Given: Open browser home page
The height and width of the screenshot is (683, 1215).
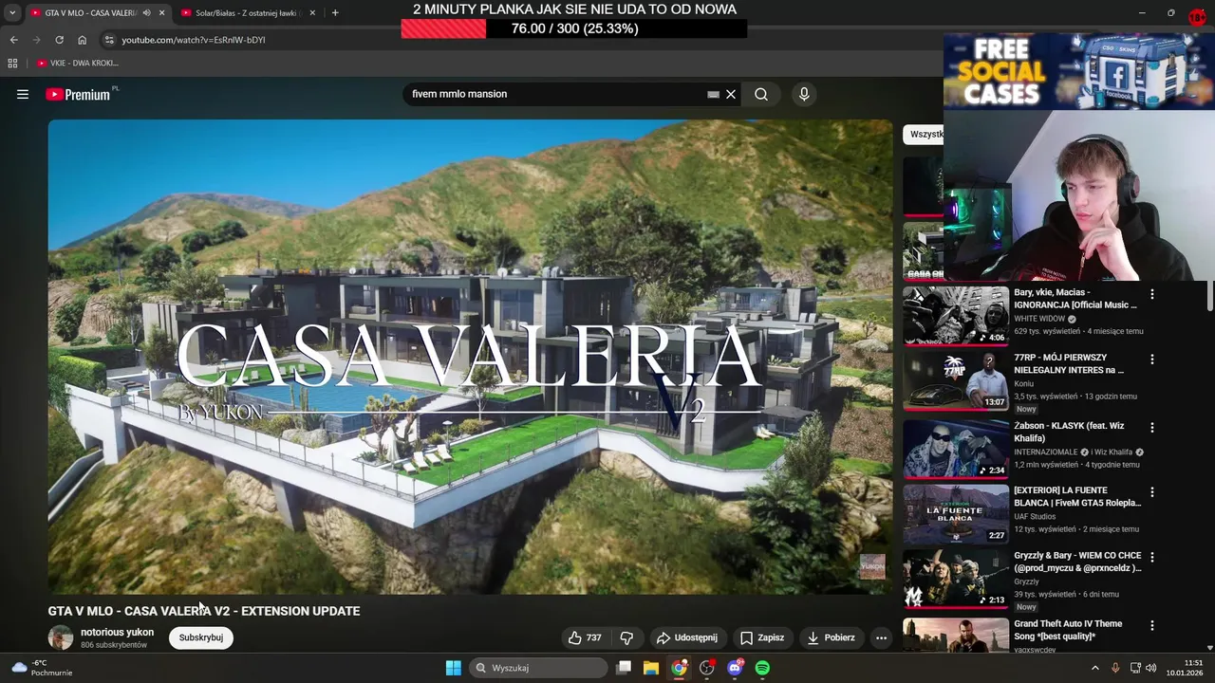Looking at the screenshot, I should 83,40.
